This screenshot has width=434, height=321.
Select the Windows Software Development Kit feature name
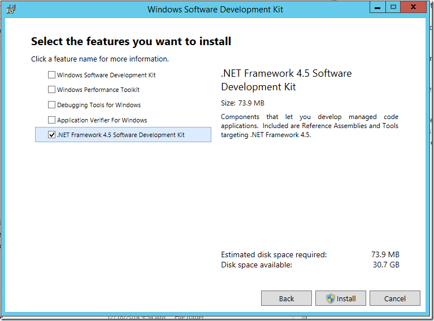tap(106, 75)
